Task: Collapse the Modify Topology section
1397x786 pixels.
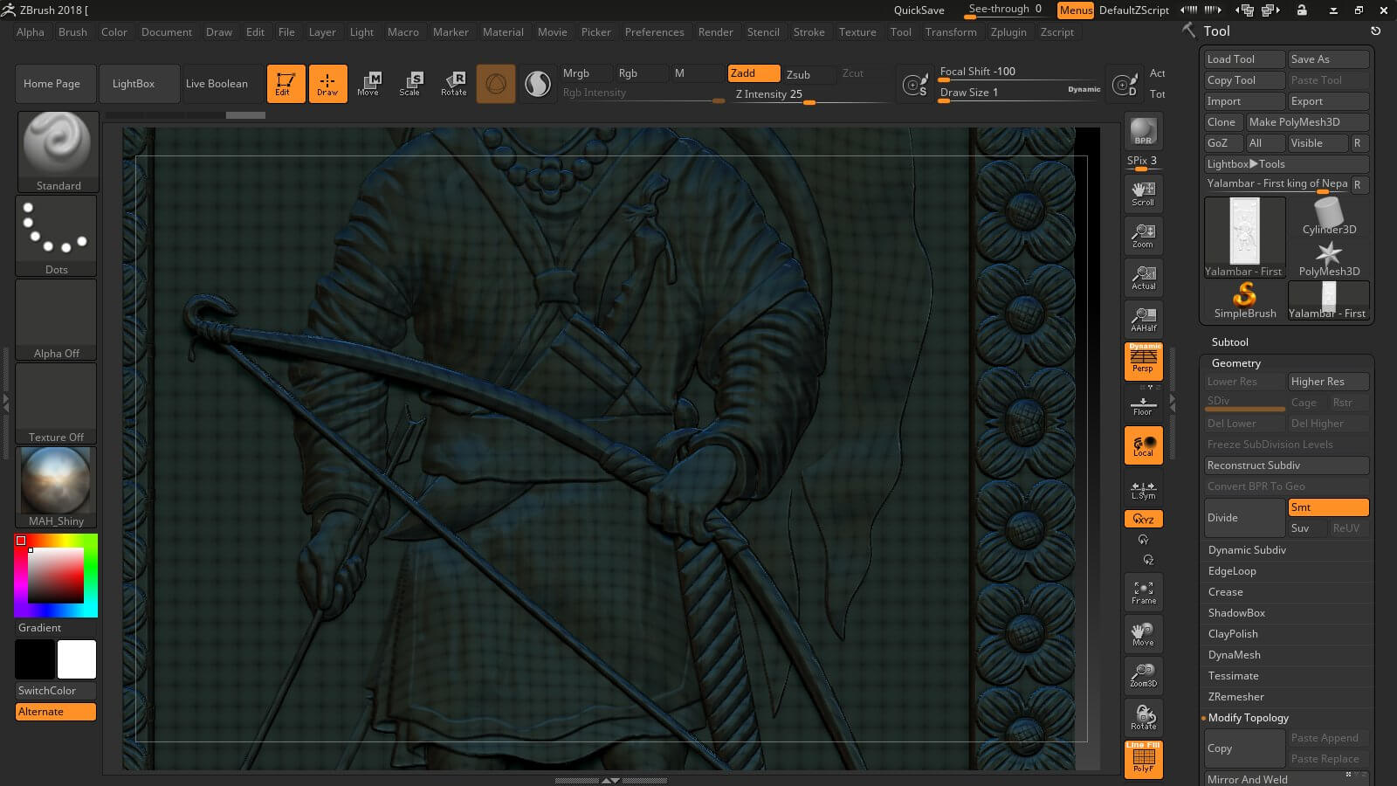Action: coord(1248,718)
